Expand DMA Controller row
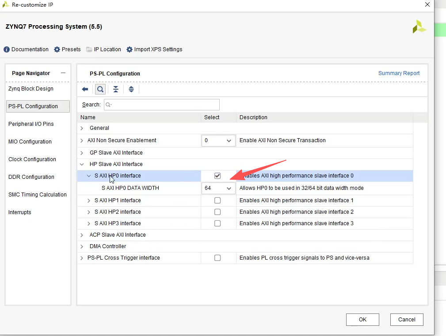Image resolution: width=446 pixels, height=336 pixels. tap(82, 246)
